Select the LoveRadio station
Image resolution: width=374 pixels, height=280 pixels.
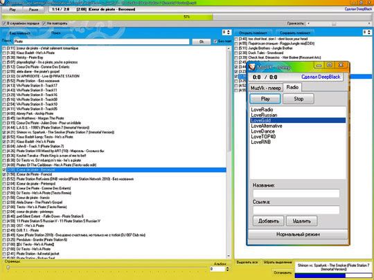[x=298, y=110]
